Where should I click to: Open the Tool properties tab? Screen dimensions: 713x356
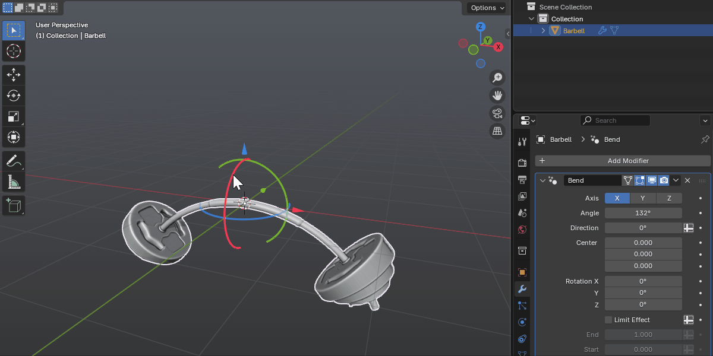pyautogui.click(x=522, y=142)
